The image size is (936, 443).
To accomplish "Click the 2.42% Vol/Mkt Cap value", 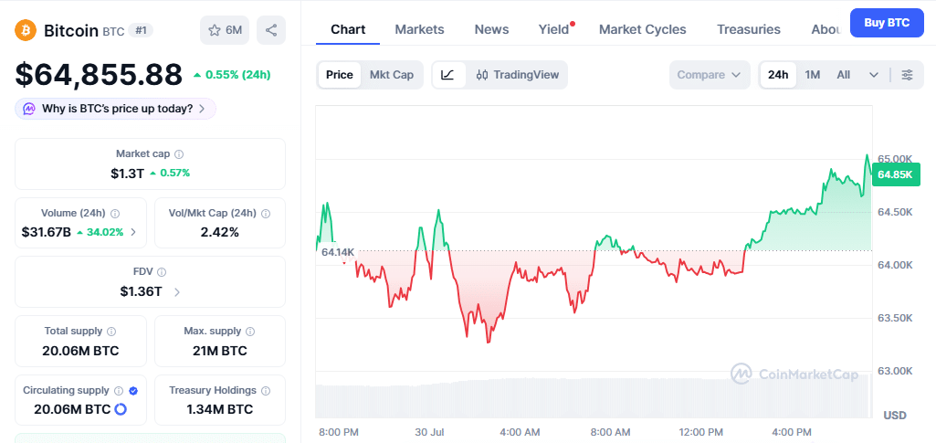I will tap(220, 232).
